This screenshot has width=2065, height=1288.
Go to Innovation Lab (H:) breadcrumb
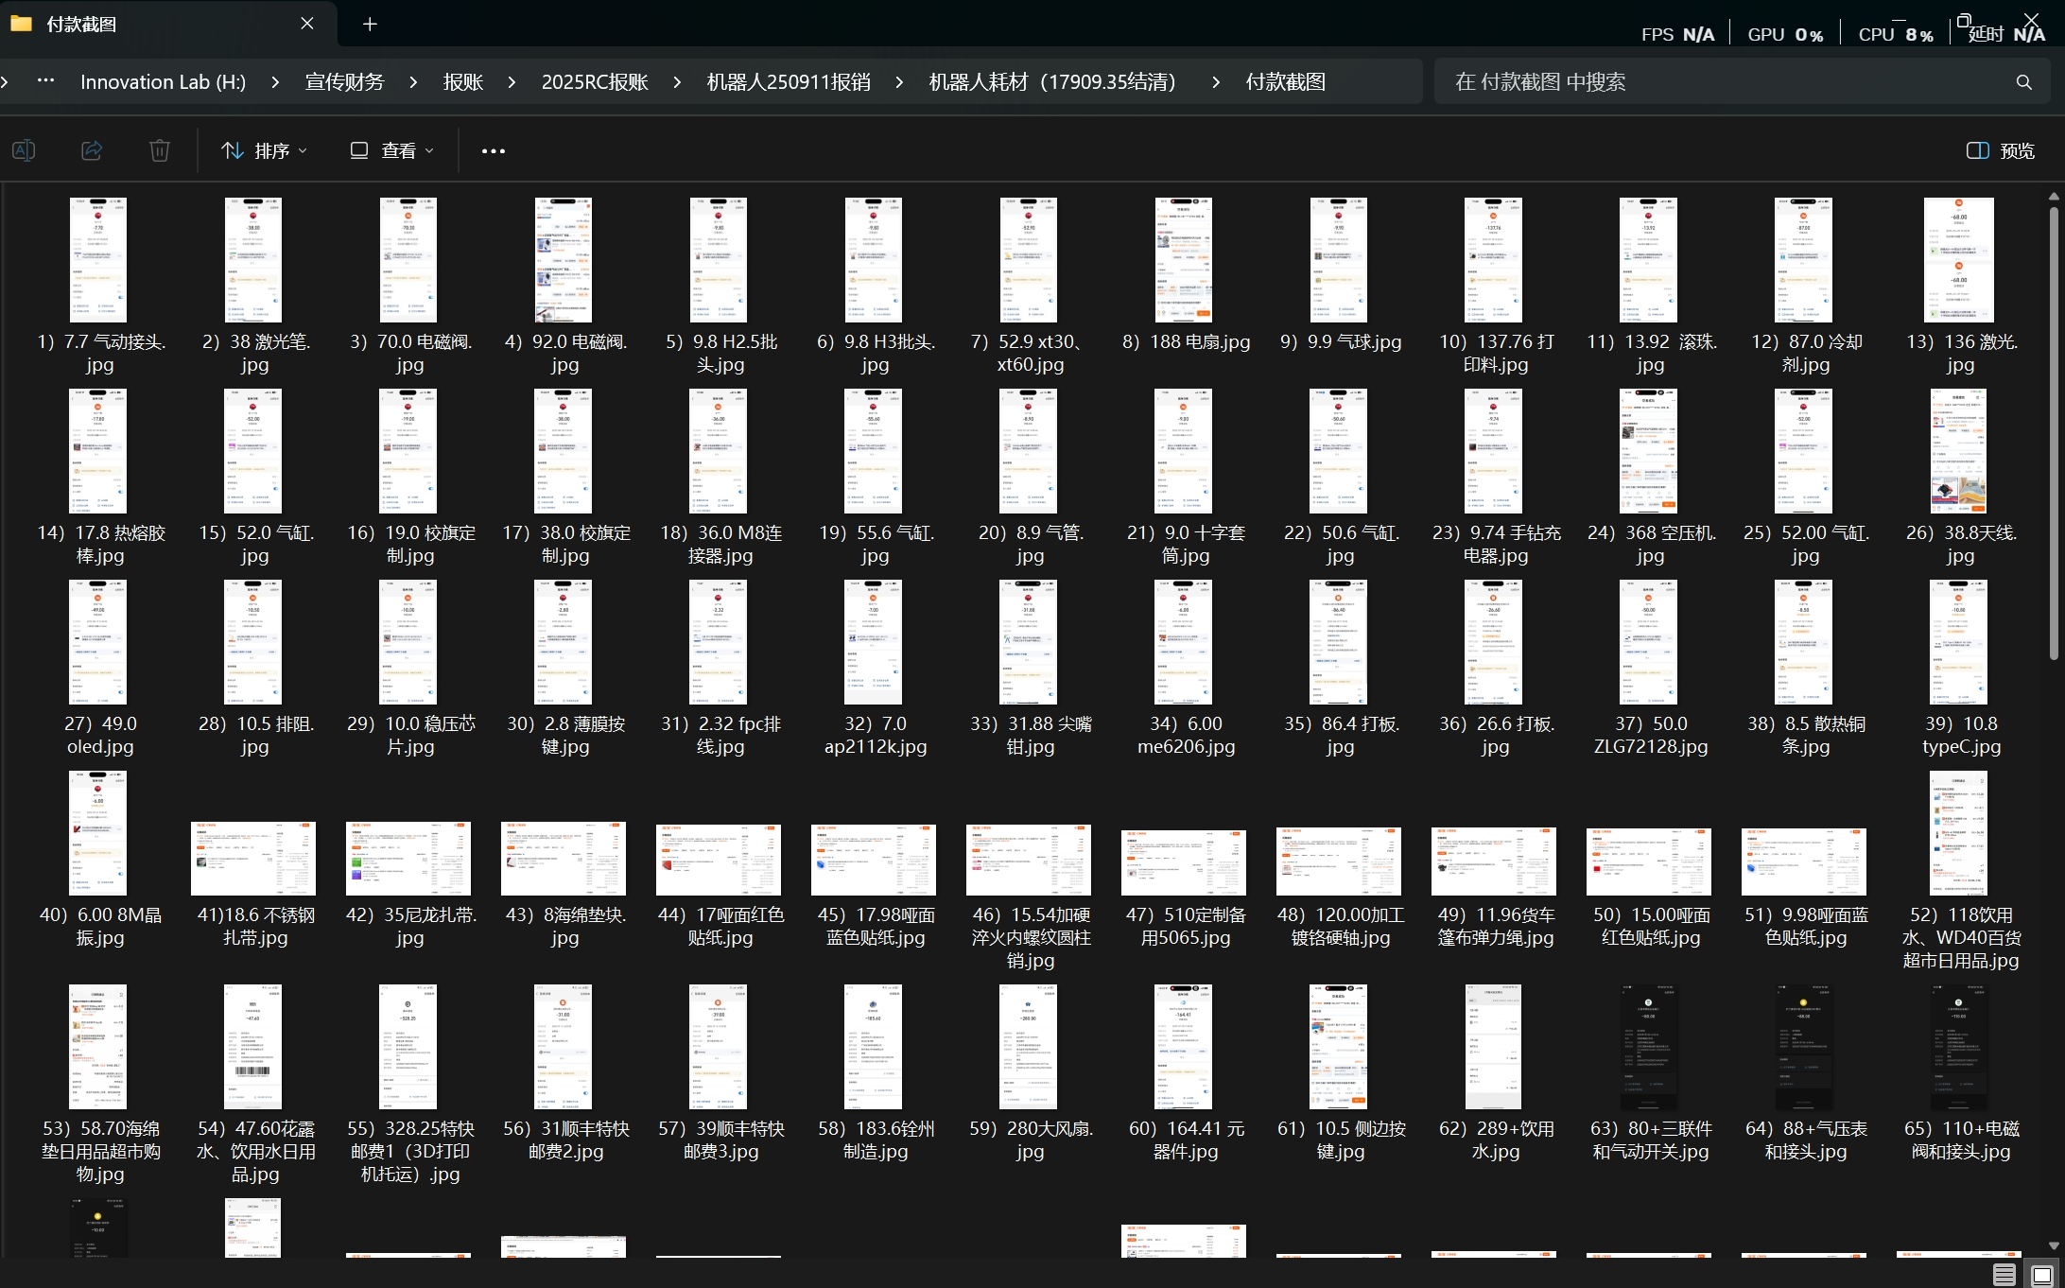coord(163,82)
